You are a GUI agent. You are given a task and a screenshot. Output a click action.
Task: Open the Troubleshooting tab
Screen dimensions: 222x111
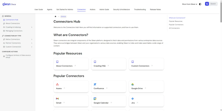pyautogui.click(x=140, y=10)
